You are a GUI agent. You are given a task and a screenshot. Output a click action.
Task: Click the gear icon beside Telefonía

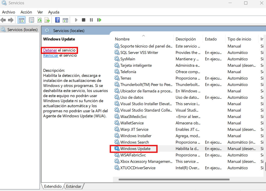(x=117, y=71)
